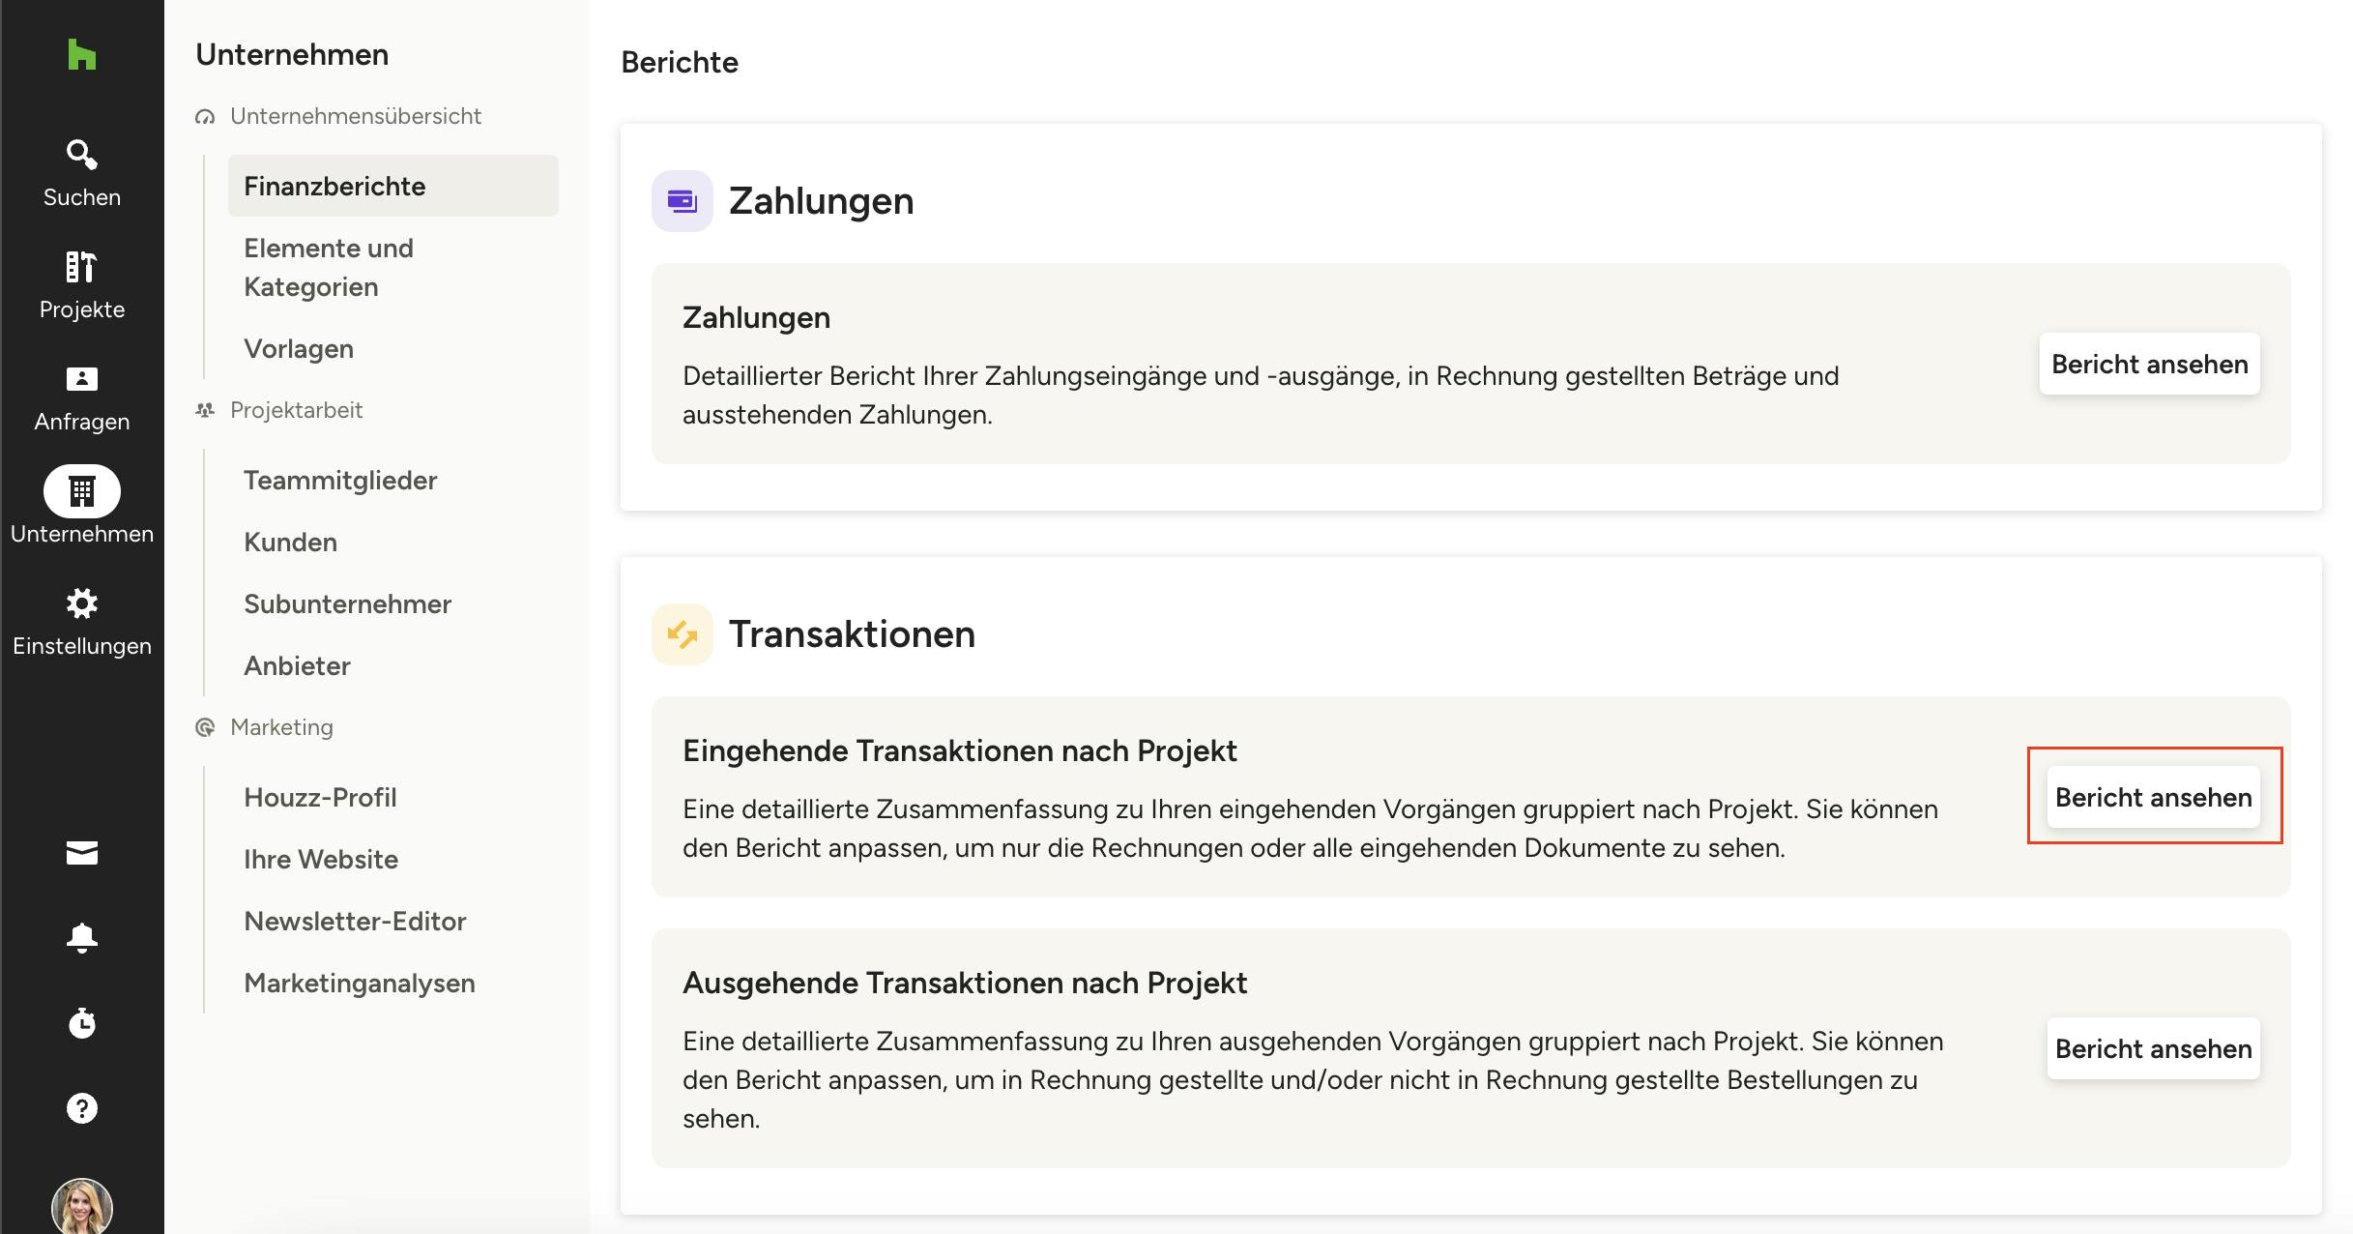Select Unternehmen building icon in rail
This screenshot has height=1234, width=2353.
(x=82, y=492)
